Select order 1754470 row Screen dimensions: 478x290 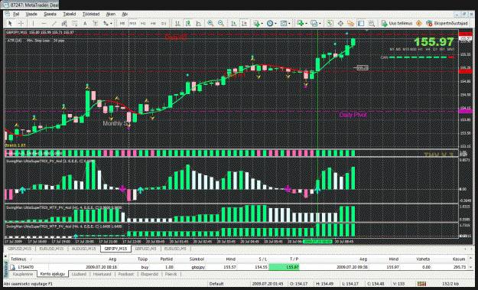pyautogui.click(x=238, y=267)
